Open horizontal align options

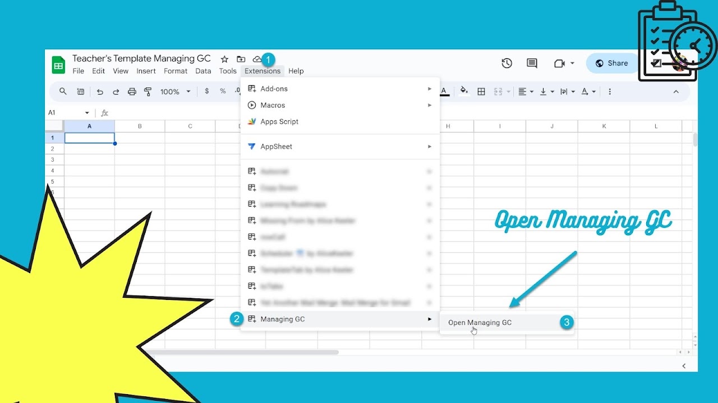pos(526,91)
